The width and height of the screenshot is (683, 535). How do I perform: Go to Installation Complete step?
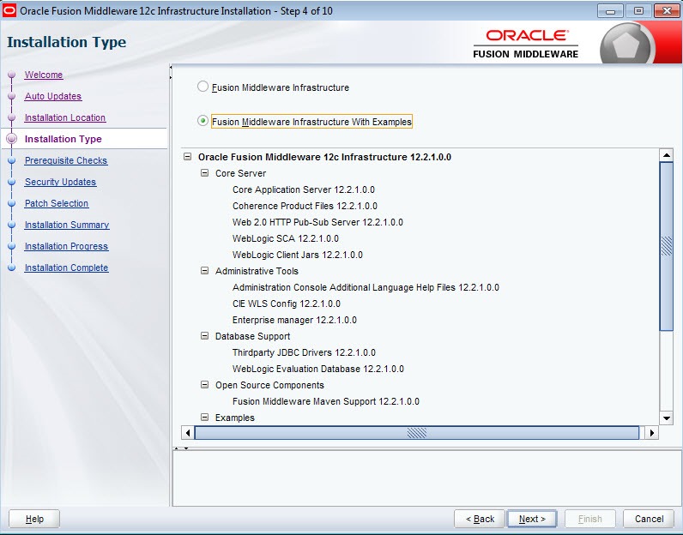pos(66,267)
